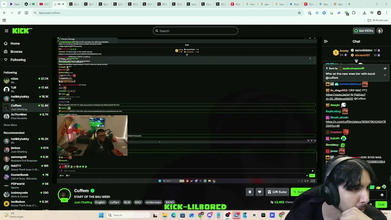
Task: Toggle notification bell for Cuffem
Action: coord(250,192)
